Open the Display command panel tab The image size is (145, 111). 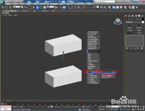(x=139, y=16)
